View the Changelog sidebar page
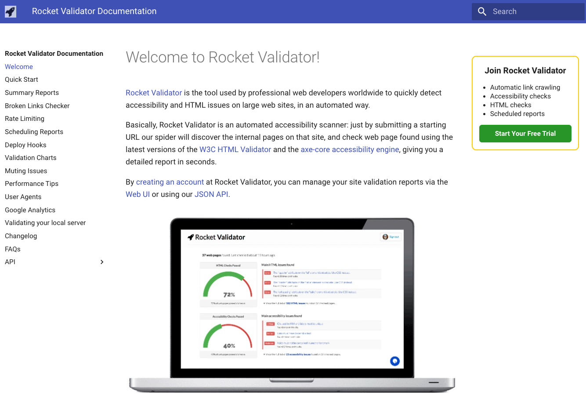This screenshot has height=407, width=586. coord(21,236)
